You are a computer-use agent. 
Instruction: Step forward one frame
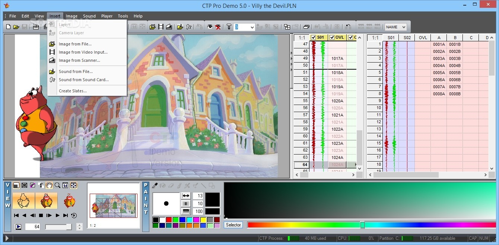(49, 215)
